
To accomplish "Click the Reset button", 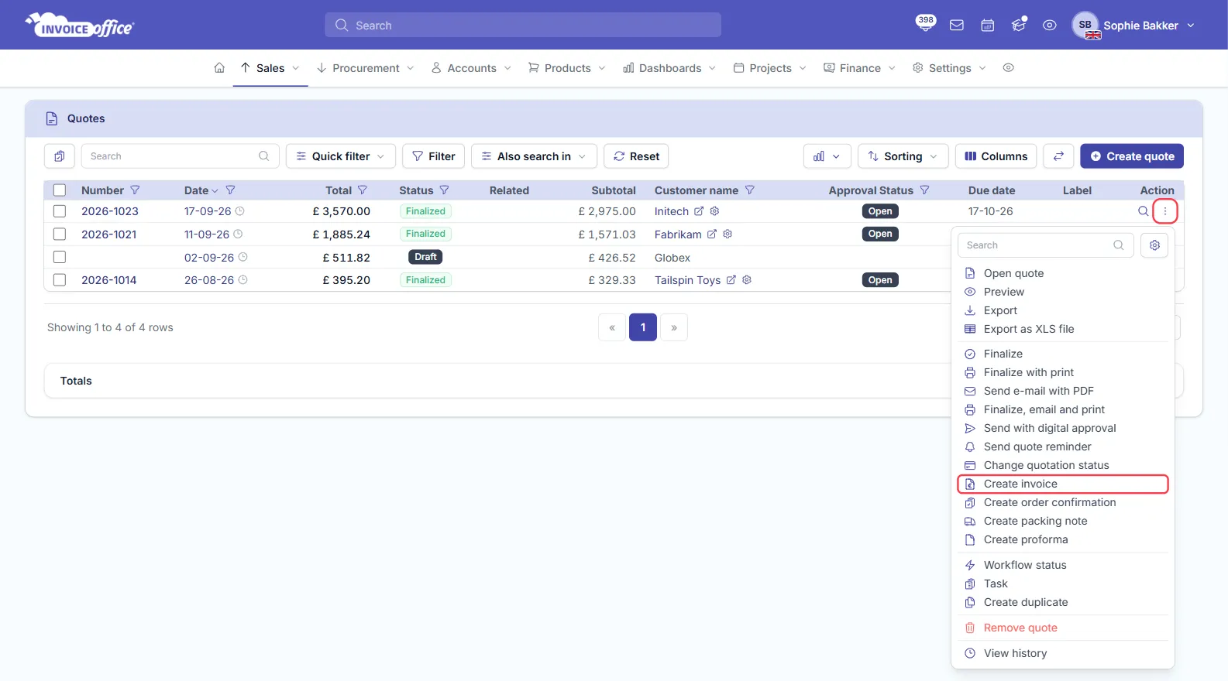I will tap(636, 156).
